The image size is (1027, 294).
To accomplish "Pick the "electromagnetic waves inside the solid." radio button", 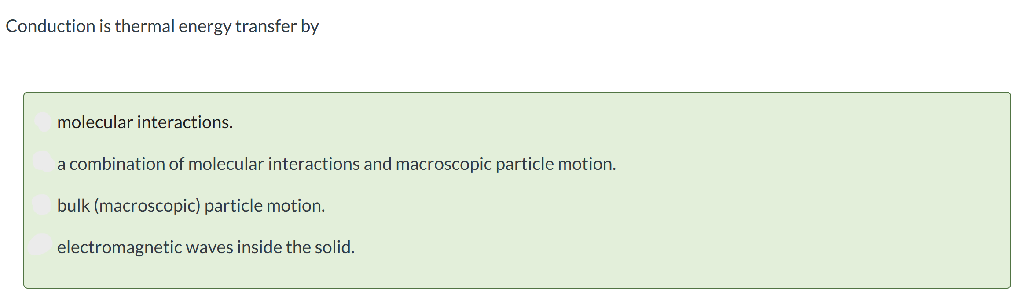I will tap(40, 245).
